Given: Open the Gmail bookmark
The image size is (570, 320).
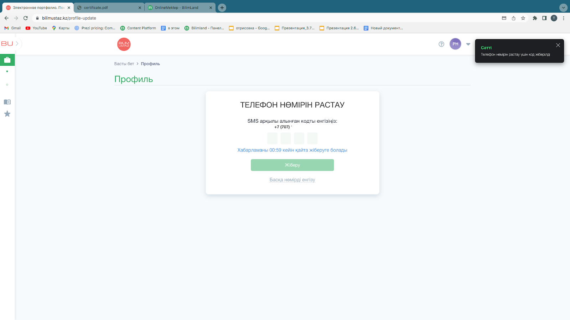Looking at the screenshot, I should pos(12,28).
